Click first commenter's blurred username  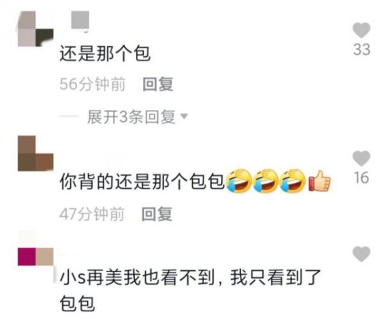point(80,21)
